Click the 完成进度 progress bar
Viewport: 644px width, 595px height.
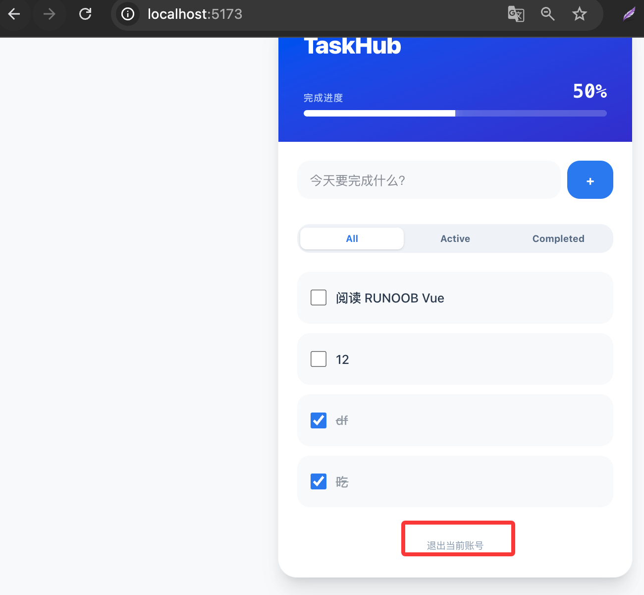(x=455, y=114)
